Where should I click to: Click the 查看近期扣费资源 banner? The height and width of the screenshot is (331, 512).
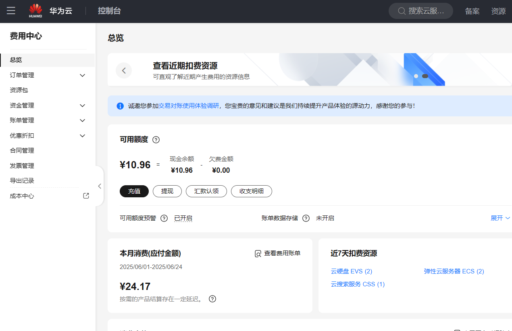pos(310,70)
